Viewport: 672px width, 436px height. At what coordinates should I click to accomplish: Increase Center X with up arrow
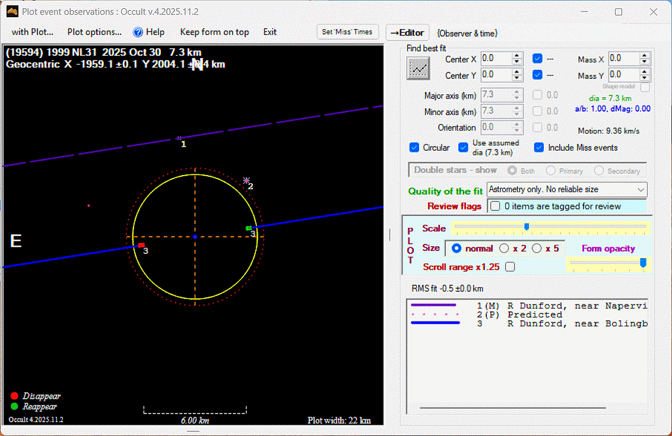pyautogui.click(x=516, y=56)
